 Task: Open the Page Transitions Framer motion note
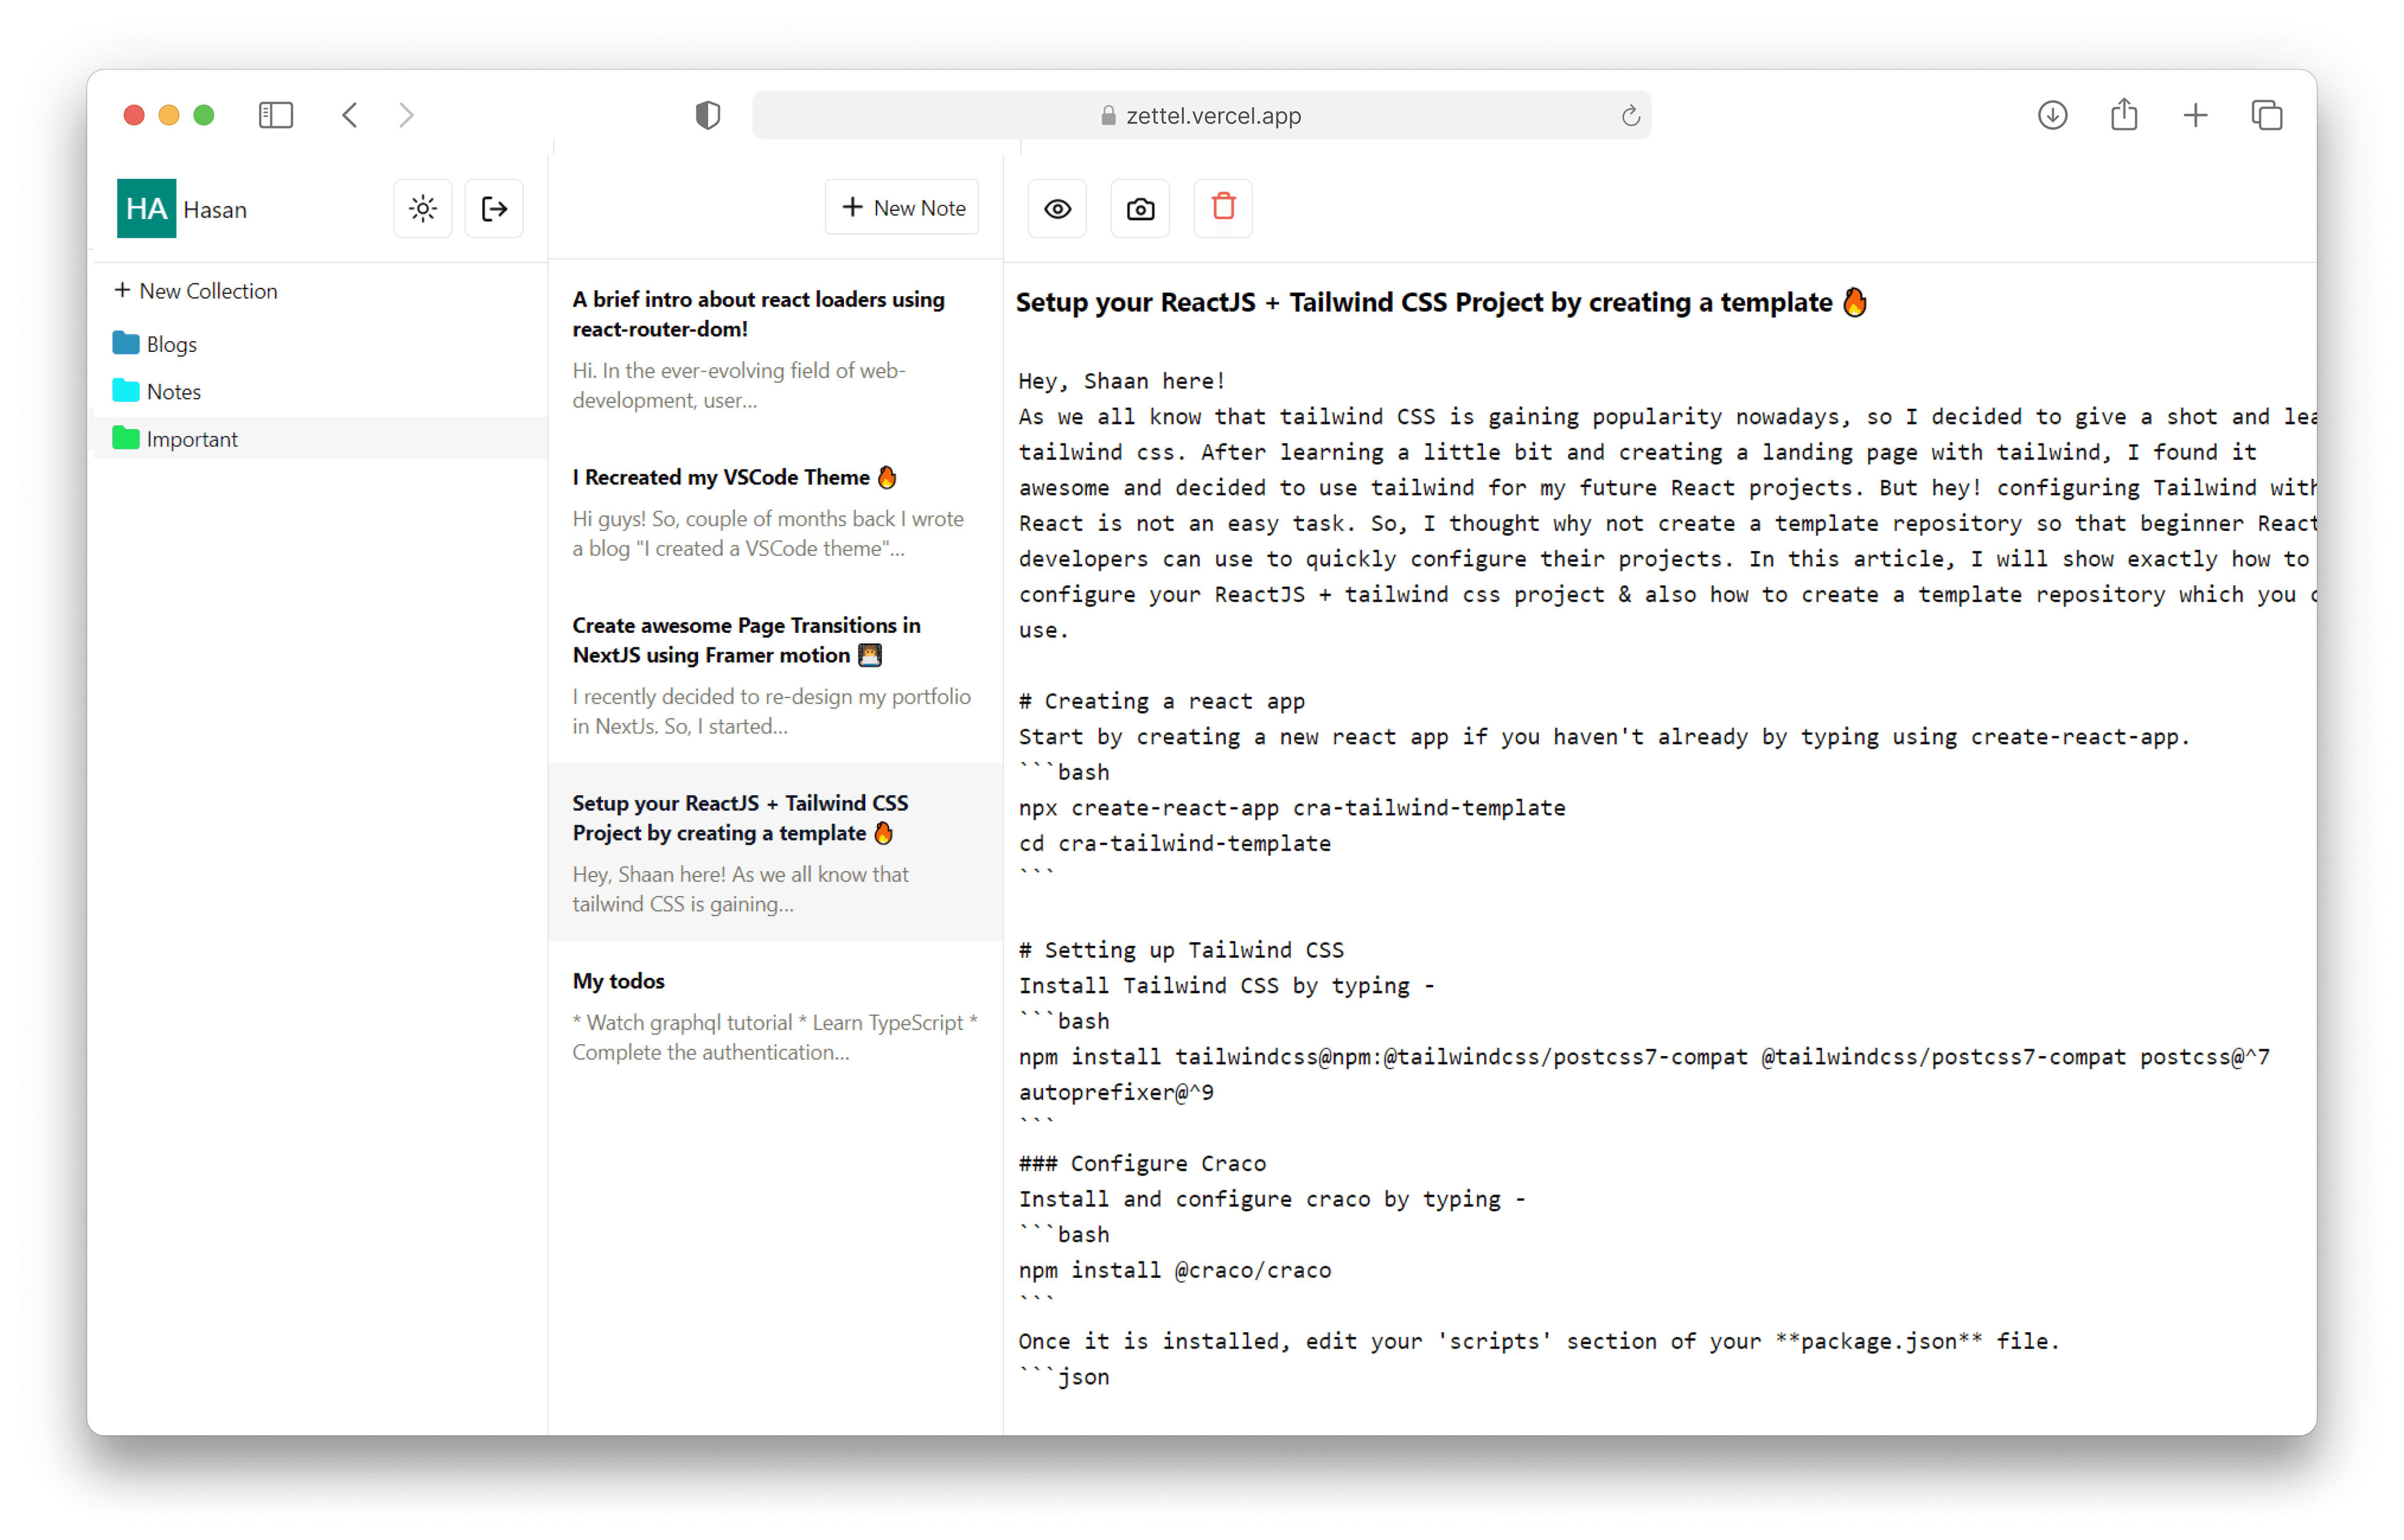coord(775,675)
